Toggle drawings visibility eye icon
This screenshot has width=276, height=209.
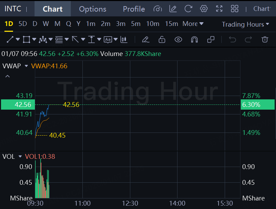pyautogui.click(x=178, y=40)
